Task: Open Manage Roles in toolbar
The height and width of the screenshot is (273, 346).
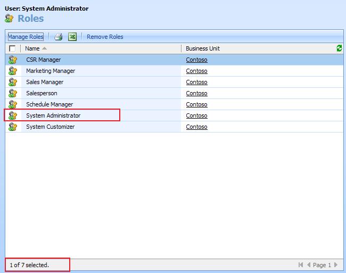Action: click(x=26, y=37)
